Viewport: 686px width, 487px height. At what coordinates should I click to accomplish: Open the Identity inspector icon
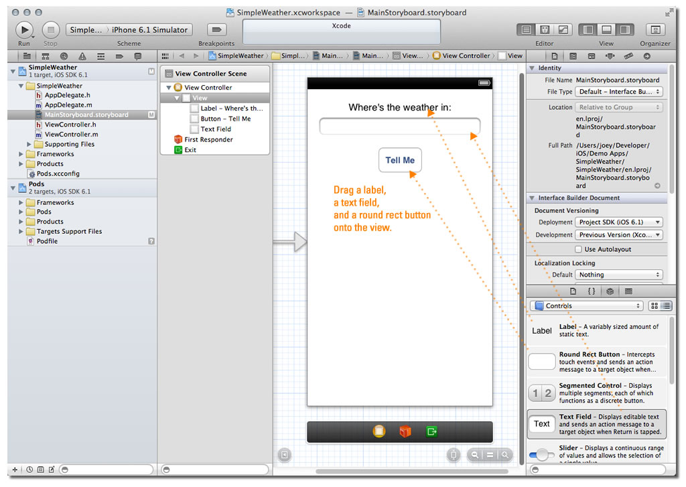(x=592, y=56)
